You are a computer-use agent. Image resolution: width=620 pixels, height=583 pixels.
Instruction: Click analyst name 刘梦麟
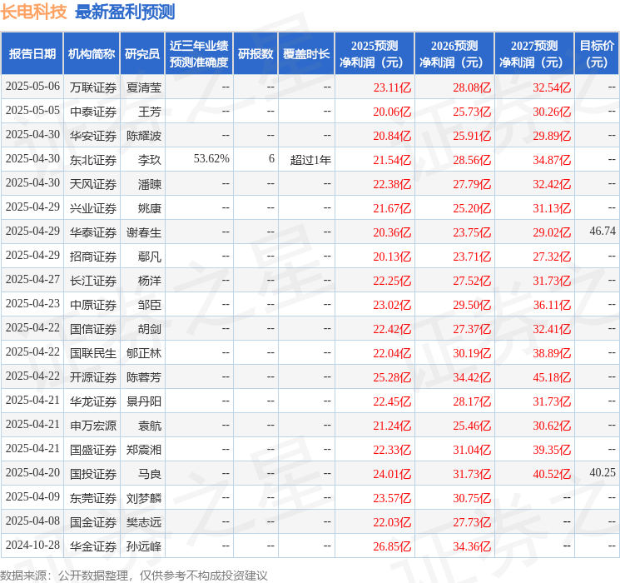pos(144,497)
